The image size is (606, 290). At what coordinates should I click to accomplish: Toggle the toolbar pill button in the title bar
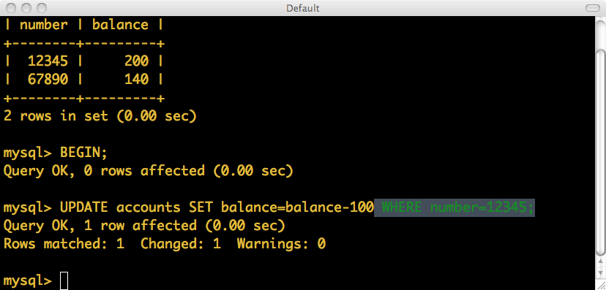(x=593, y=8)
